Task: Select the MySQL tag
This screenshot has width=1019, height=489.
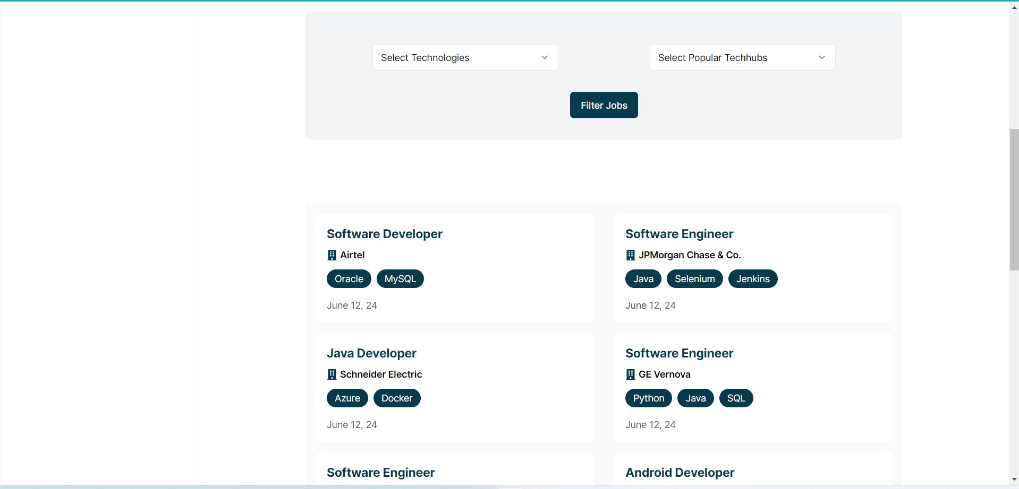Action: point(400,279)
